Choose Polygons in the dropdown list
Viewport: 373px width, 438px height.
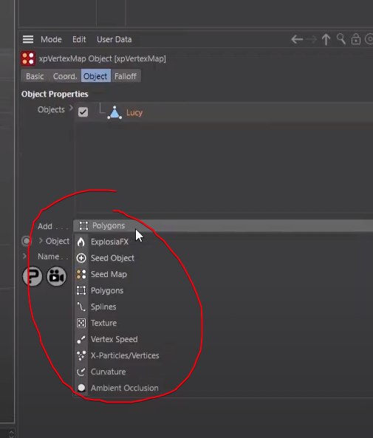[107, 291]
